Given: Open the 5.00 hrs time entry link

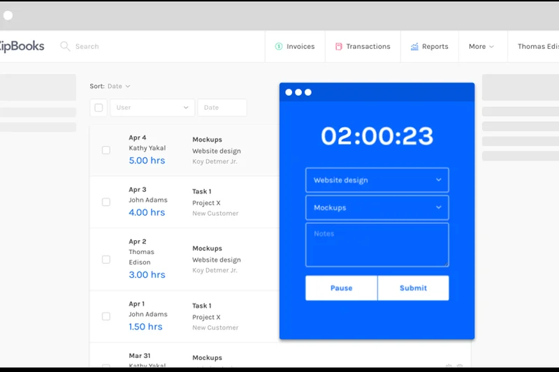Looking at the screenshot, I should (x=147, y=161).
